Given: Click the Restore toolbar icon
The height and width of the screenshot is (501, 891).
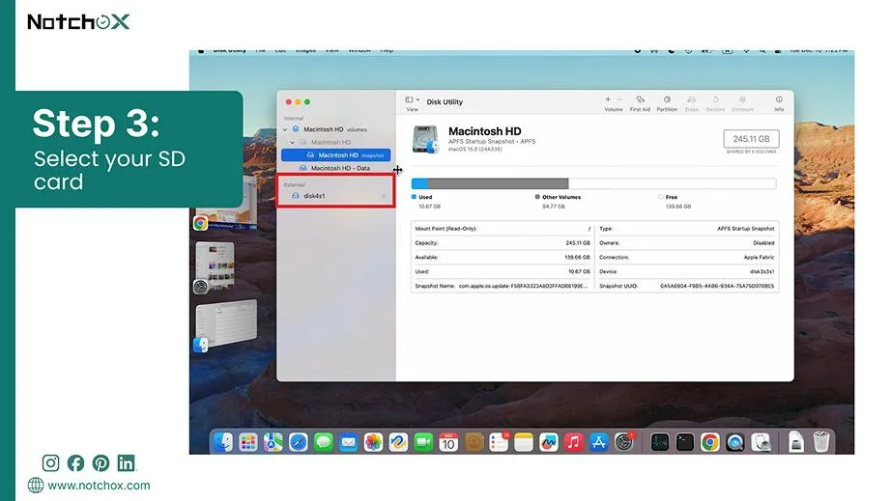Looking at the screenshot, I should click(715, 99).
